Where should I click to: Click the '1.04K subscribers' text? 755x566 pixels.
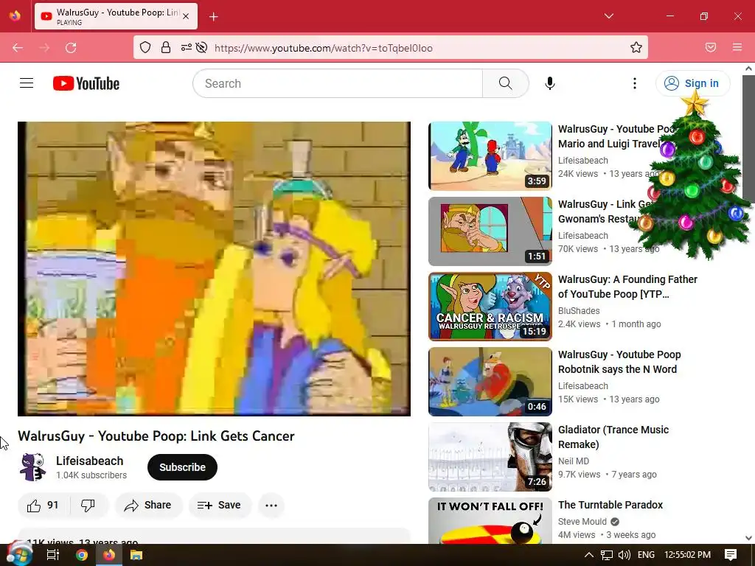pyautogui.click(x=91, y=475)
